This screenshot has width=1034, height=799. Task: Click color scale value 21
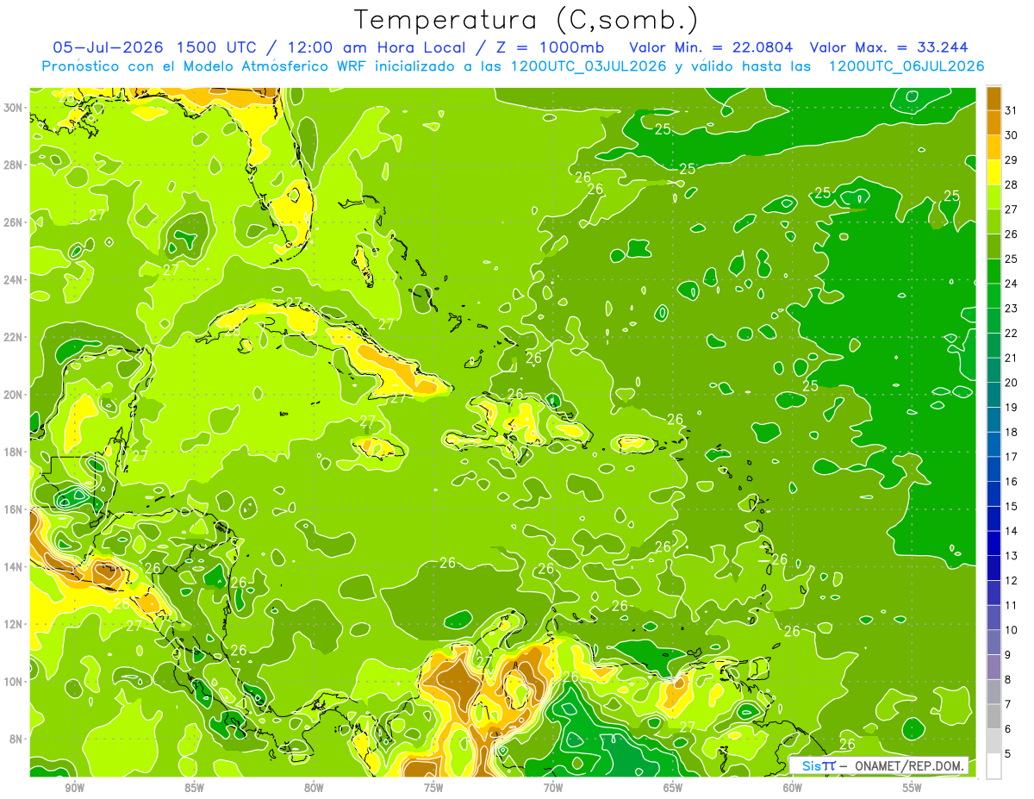[1012, 358]
